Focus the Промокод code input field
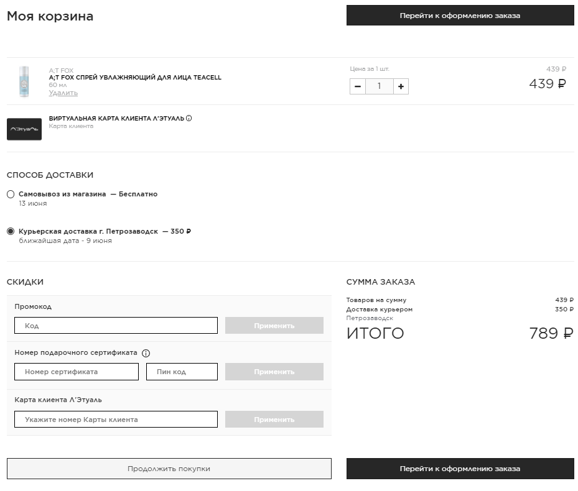 point(116,326)
